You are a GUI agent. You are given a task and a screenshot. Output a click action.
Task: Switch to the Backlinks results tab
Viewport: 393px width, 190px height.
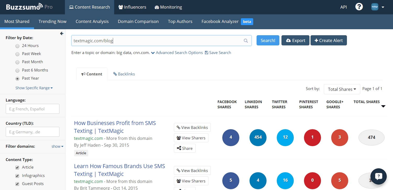pos(124,74)
